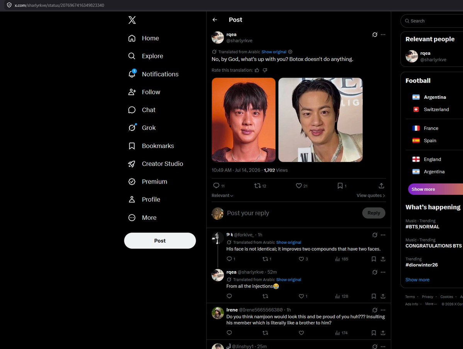Share @forkive_'s reply

383,259
